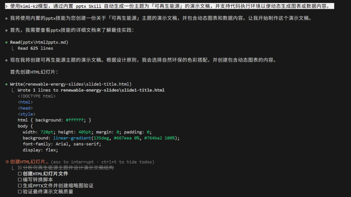351x197 pixels.
Task: Click the red asterisk spinner icon
Action: (7, 162)
